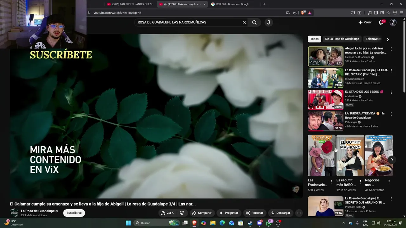This screenshot has width=406, height=228.
Task: Open the Brave Wallet icon
Action: 382,13
